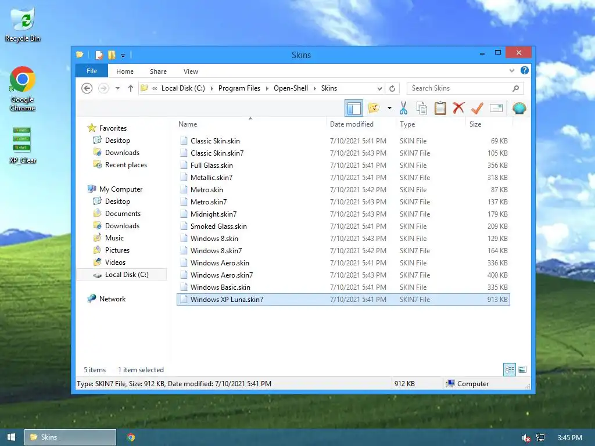The height and width of the screenshot is (446, 595).
Task: Select the Midnight.skin7 file
Action: [x=343, y=214]
